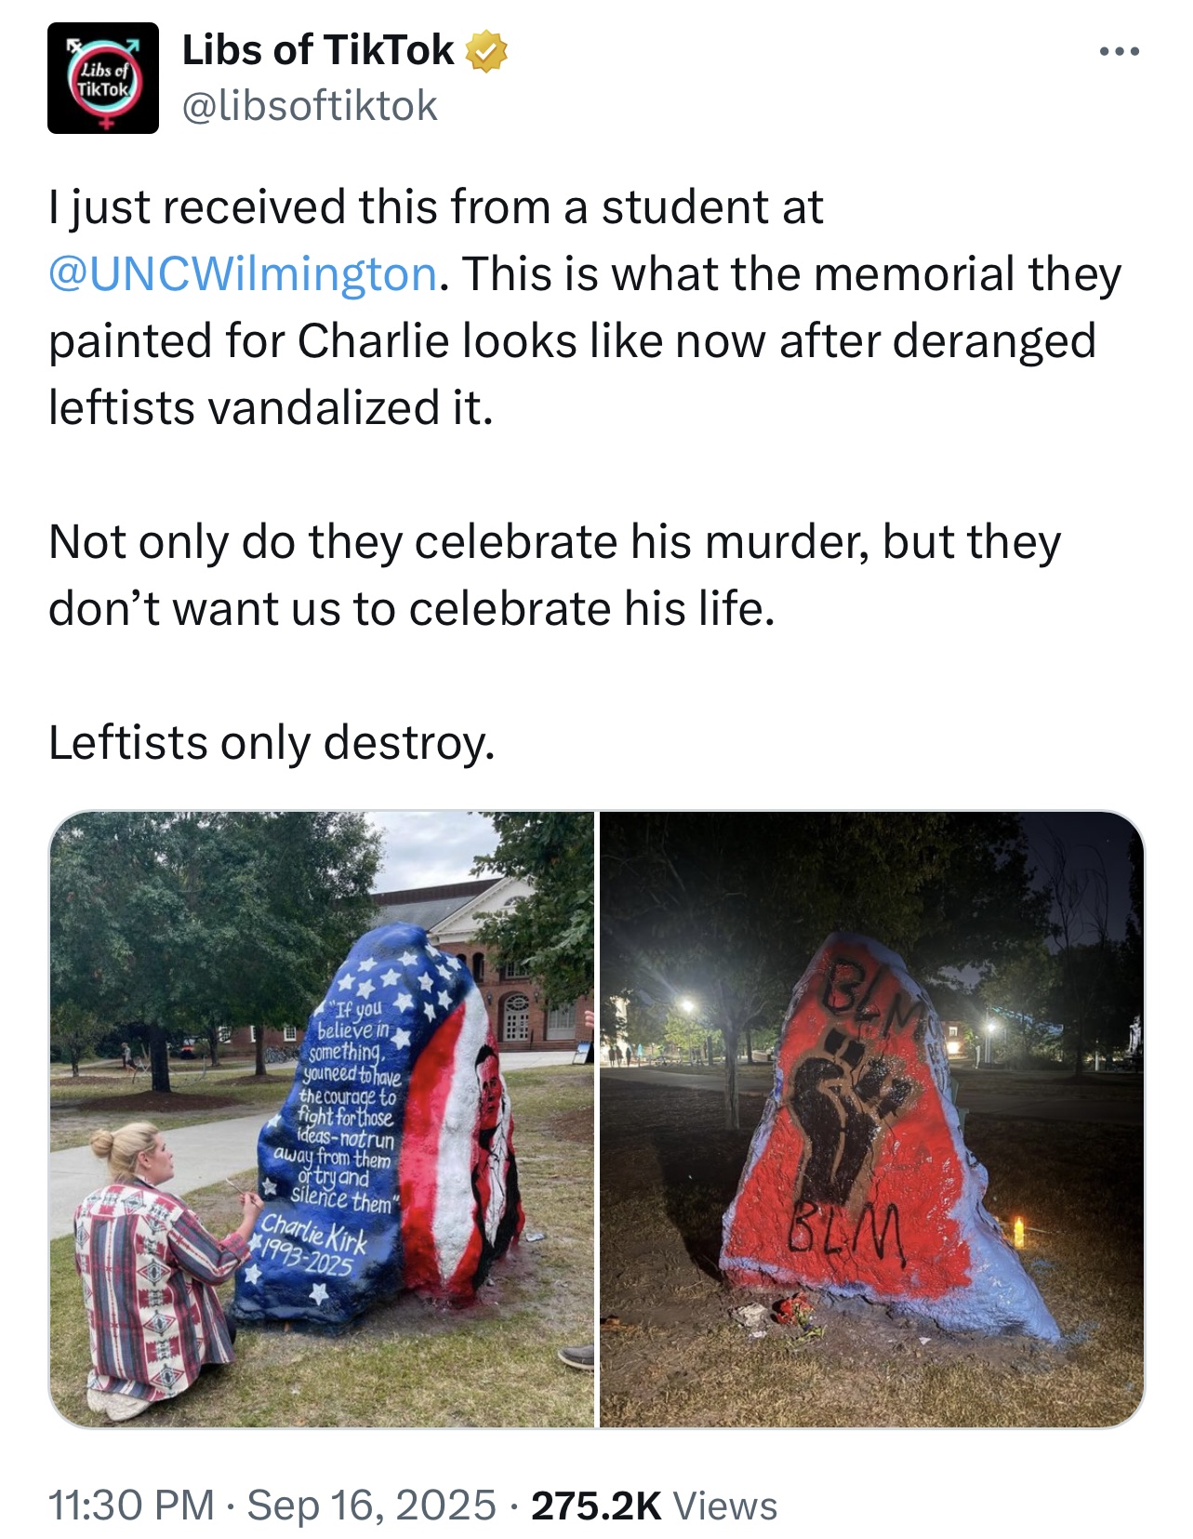The image size is (1193, 1539).
Task: Click the 11:30 PM timestamp
Action: pos(131,1504)
